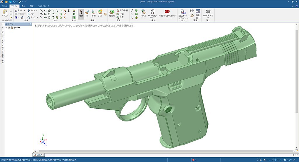Open the undo history dropdown arrow
Image resolution: width=299 pixels, height=162 pixels.
(x=17, y=2)
